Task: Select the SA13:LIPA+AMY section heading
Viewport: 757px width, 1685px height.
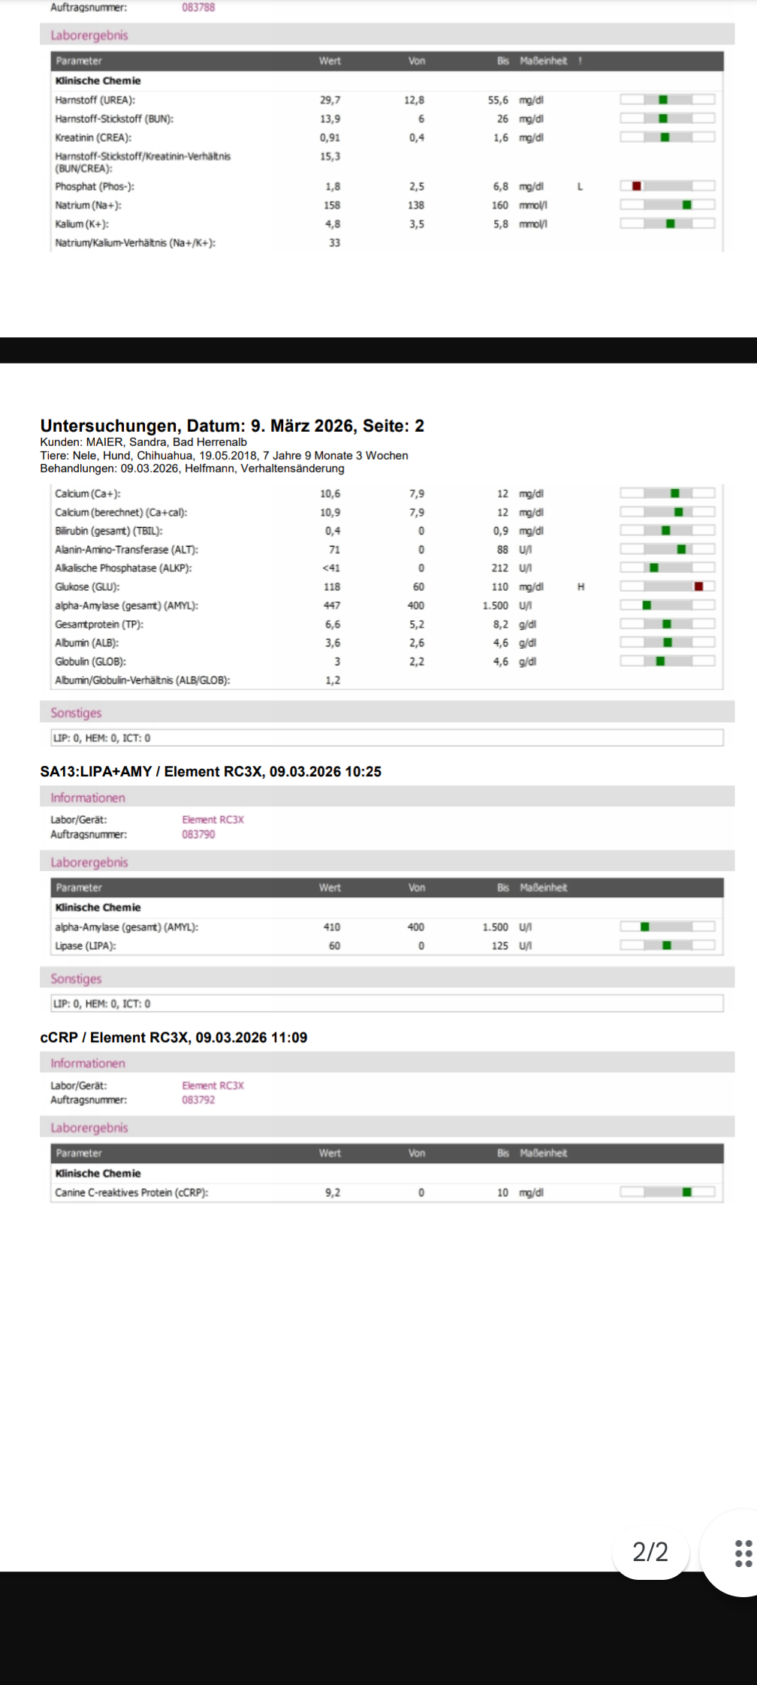Action: coord(210,772)
